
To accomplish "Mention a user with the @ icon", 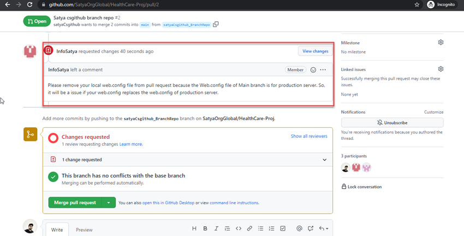I will [299, 228].
